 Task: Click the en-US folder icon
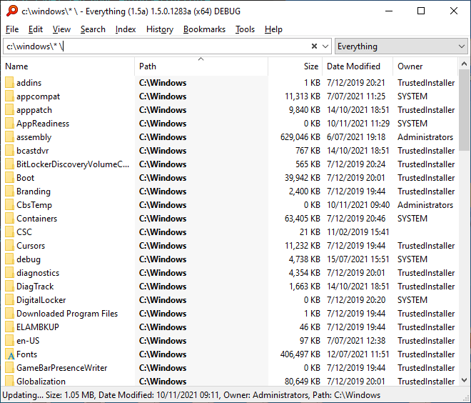(9, 340)
